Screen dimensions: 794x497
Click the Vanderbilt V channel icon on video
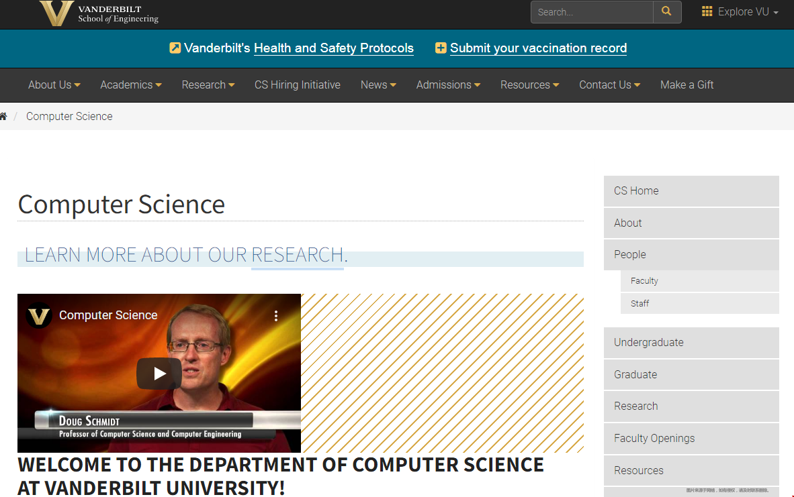pos(39,315)
